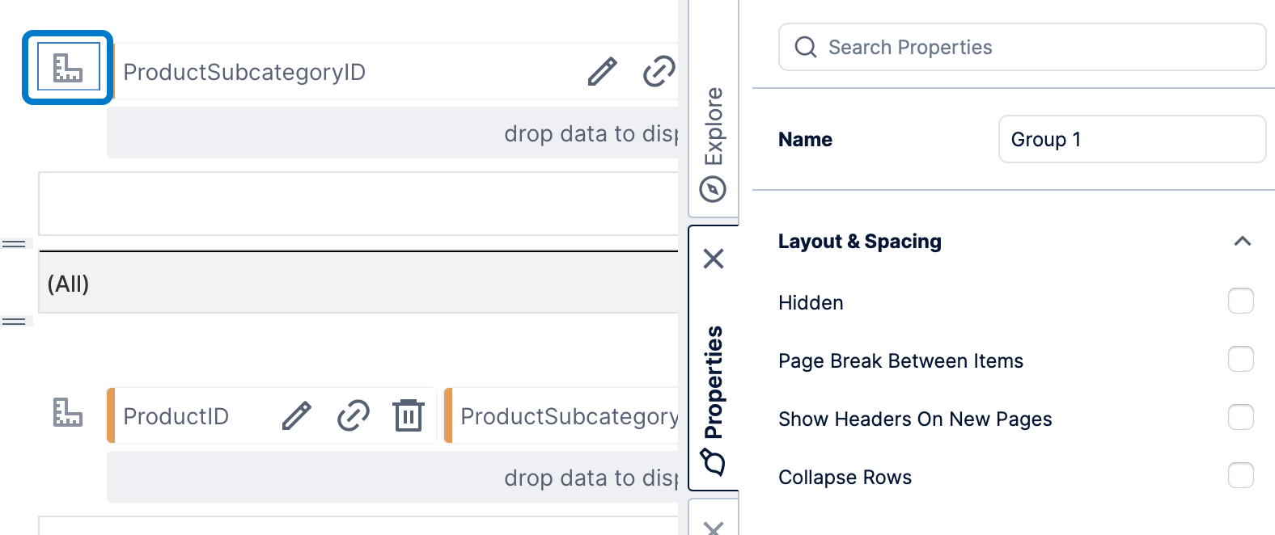
Task: Check the Collapse Rows option
Action: point(1240,475)
